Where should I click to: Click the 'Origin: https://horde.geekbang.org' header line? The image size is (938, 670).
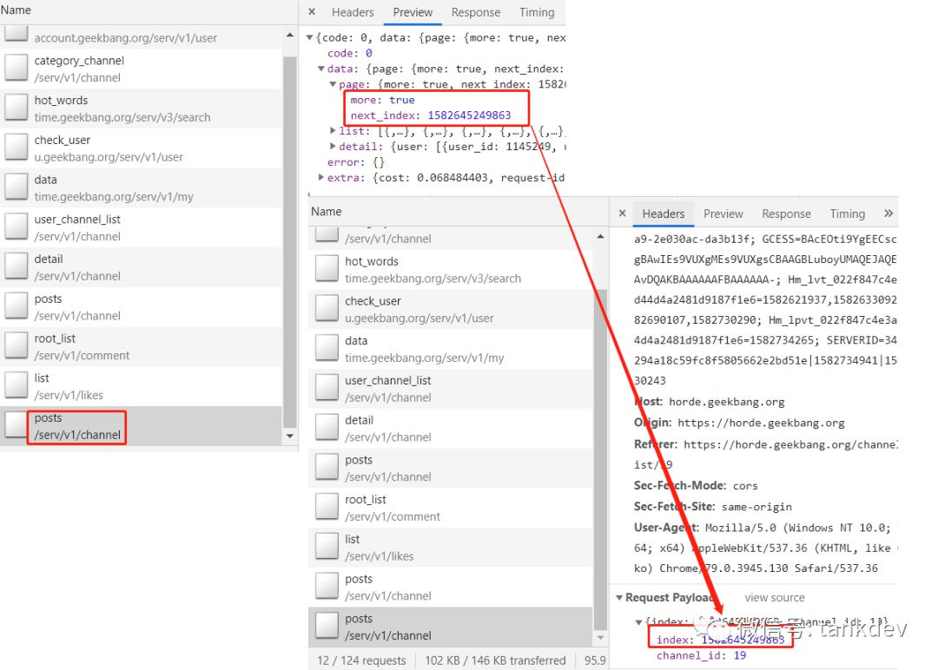point(739,423)
